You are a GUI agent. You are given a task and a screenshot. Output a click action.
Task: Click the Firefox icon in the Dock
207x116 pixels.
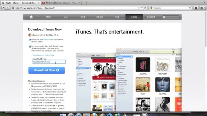94,115
